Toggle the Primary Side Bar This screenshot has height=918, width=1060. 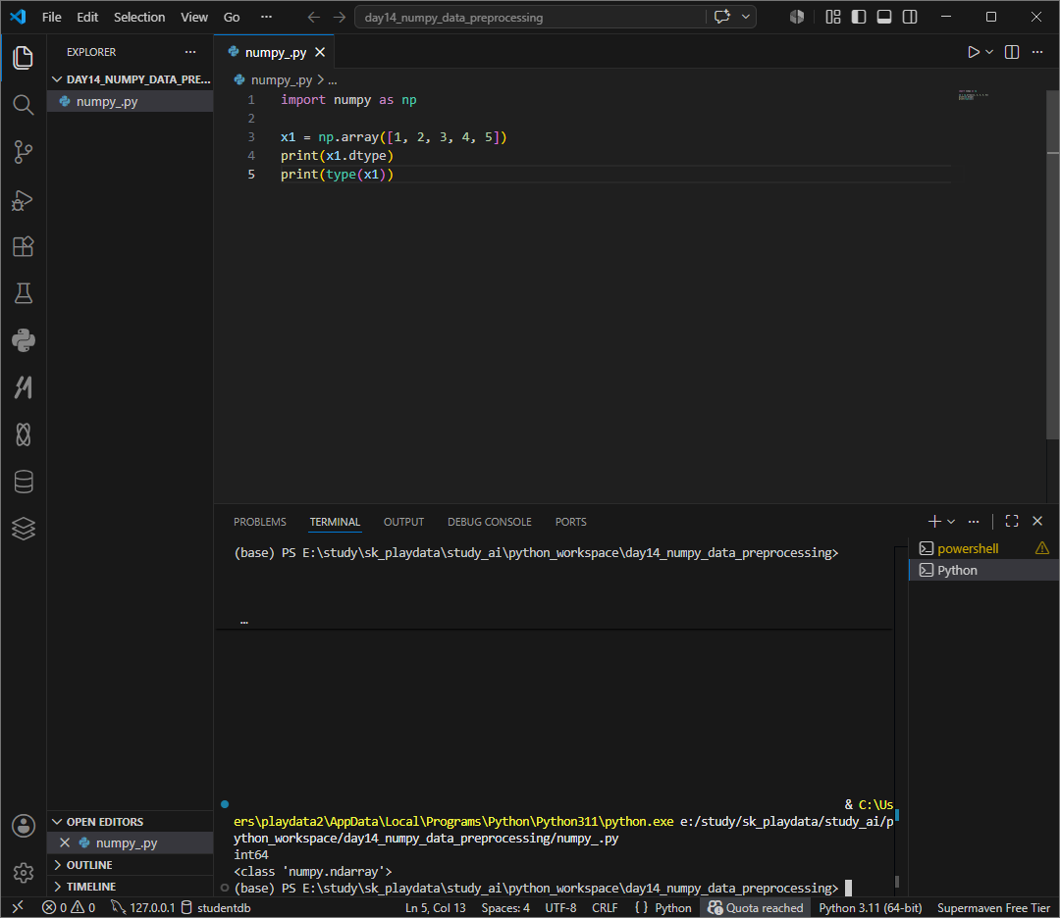(859, 17)
